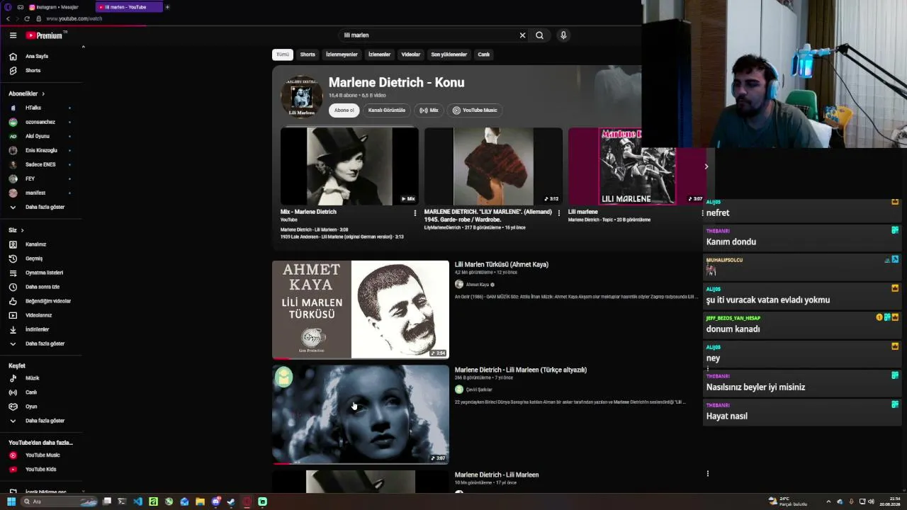Open Daha sonra izle list
This screenshot has width=907, height=510.
tap(43, 287)
